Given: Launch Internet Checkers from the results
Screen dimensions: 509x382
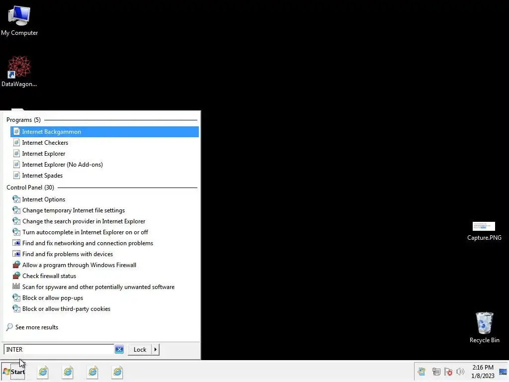Looking at the screenshot, I should coord(104,143).
